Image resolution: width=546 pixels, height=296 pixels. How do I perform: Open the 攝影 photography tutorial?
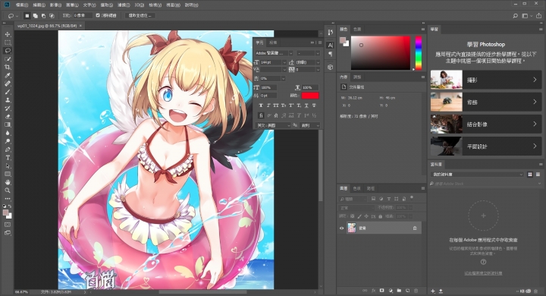(486, 80)
